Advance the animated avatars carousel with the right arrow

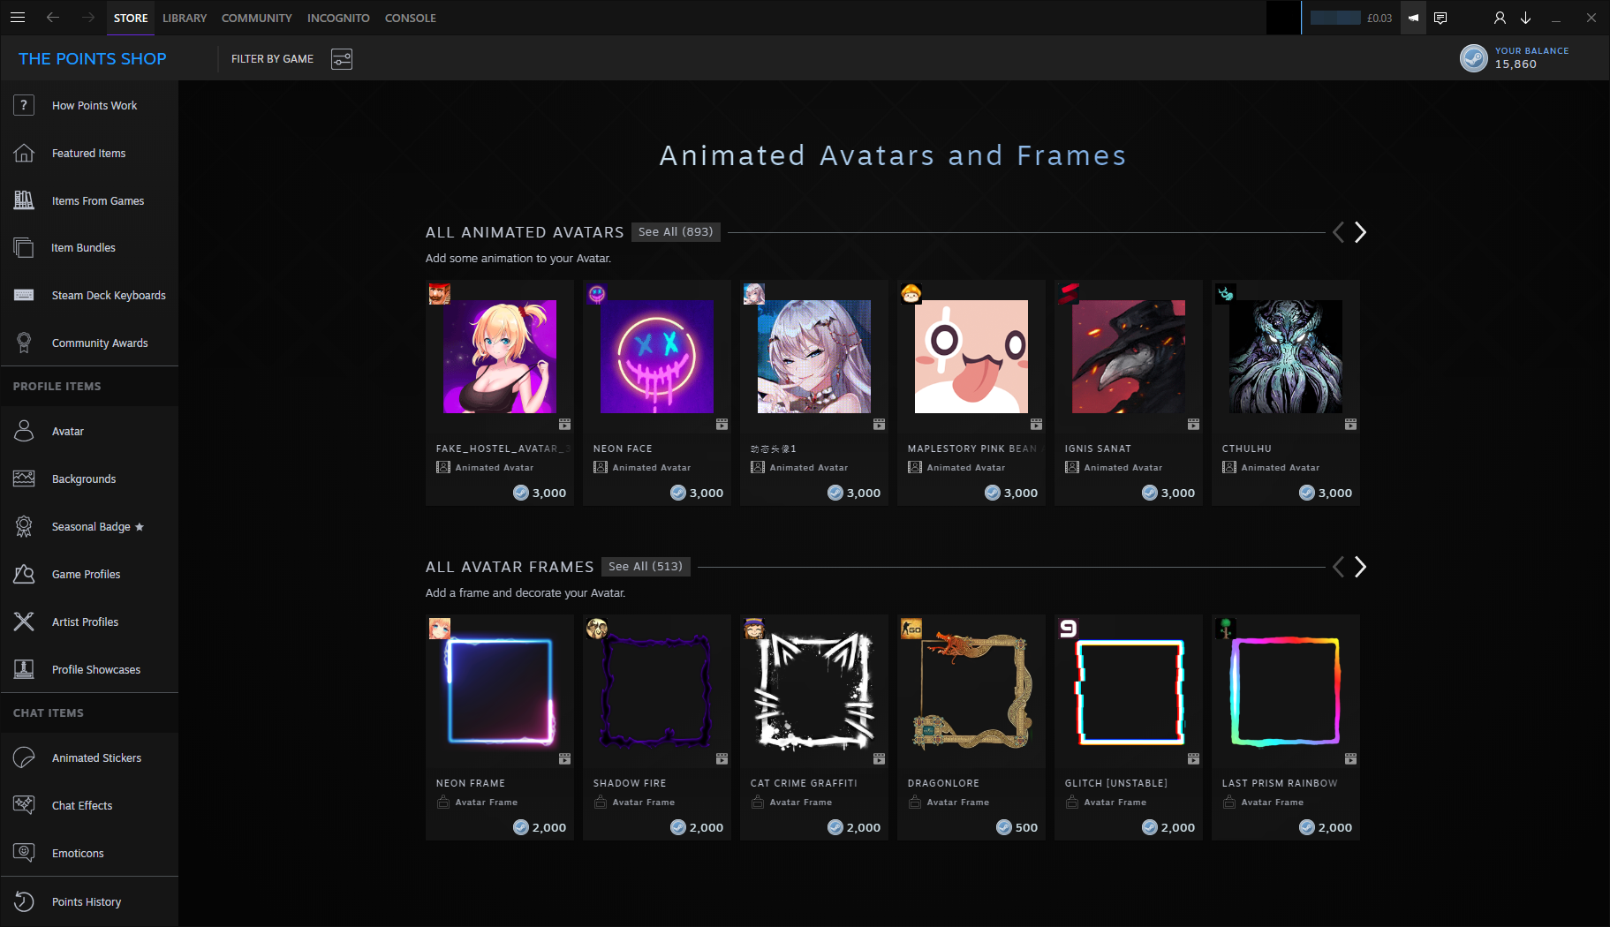point(1360,232)
